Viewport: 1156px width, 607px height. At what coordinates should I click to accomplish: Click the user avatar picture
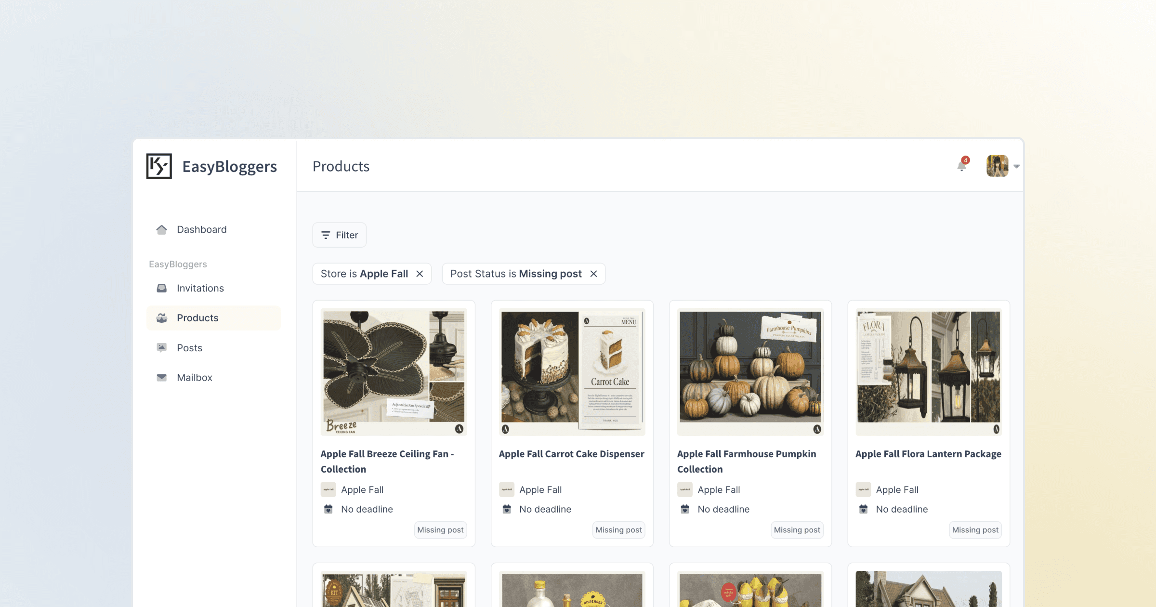pos(997,166)
